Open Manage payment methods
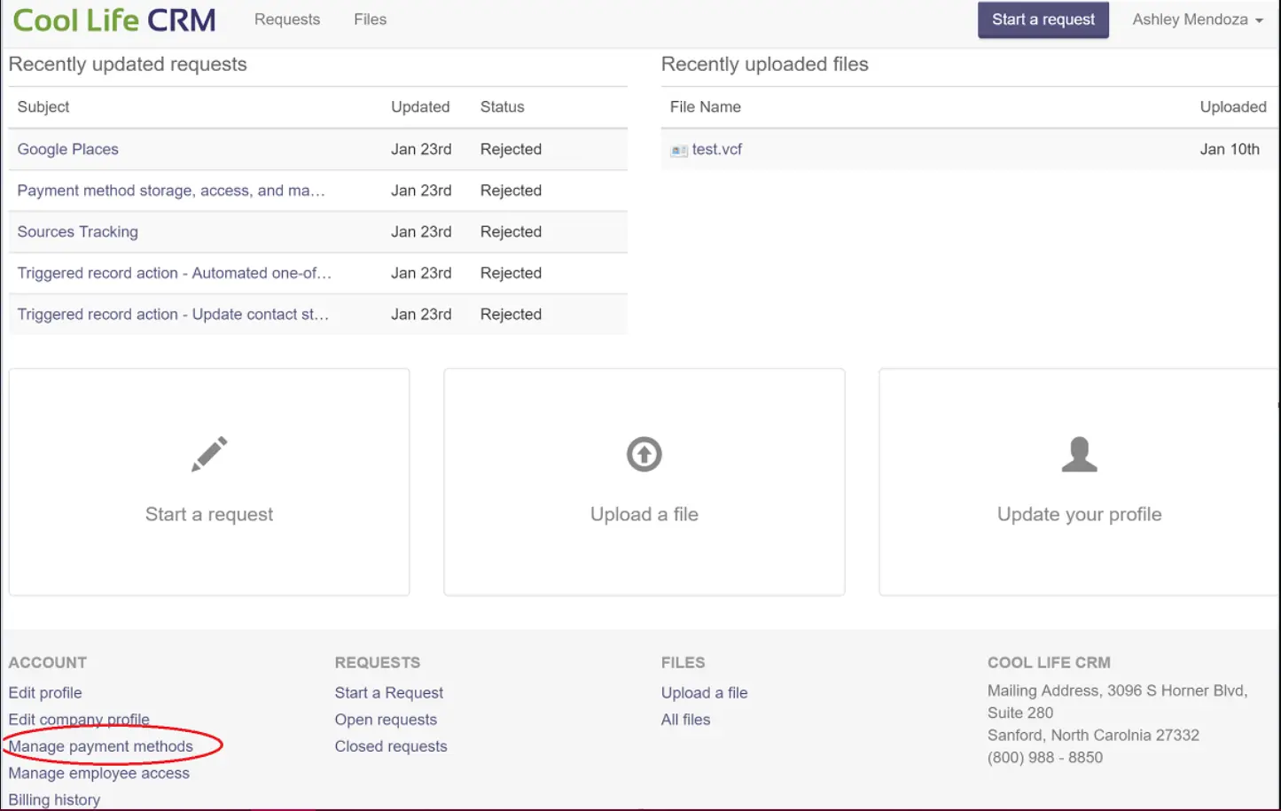The width and height of the screenshot is (1281, 811). [x=100, y=745]
